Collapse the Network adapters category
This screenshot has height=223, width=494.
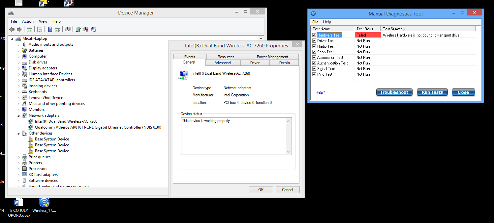click(19, 116)
